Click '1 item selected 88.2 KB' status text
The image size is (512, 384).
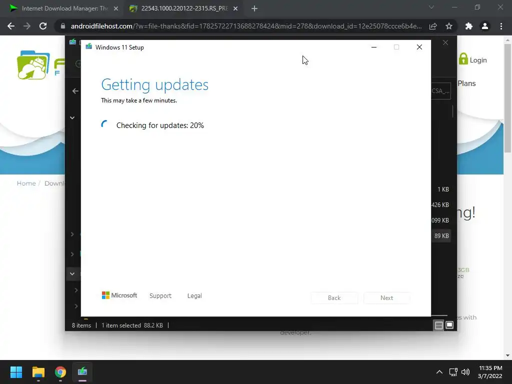pos(132,325)
